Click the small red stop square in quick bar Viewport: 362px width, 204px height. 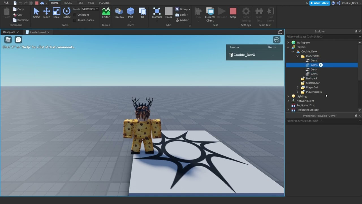click(36, 3)
